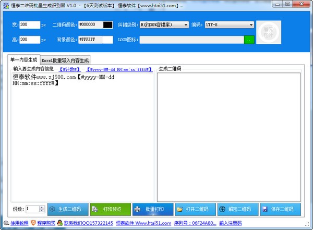Click the black 二维码颜色 swatch
The height and width of the screenshot is (230, 313).
108,25
